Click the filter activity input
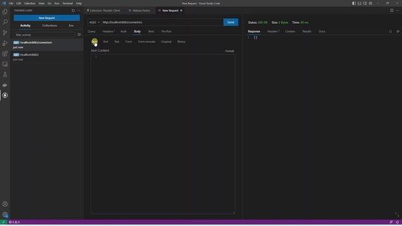Screen dimensions: 402x226 pyautogui.click(x=45, y=35)
